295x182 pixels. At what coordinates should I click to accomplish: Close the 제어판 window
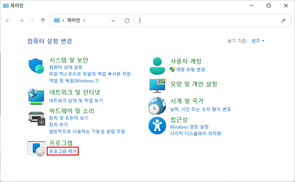tap(286, 5)
